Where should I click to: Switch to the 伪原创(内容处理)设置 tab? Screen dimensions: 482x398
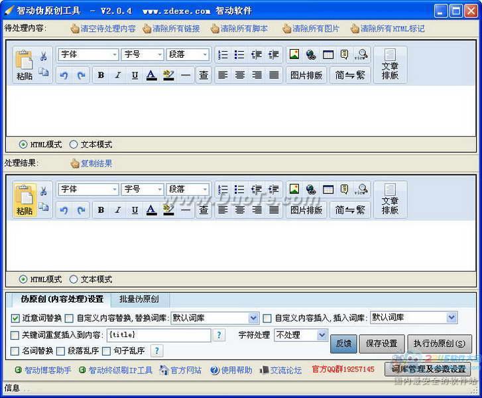62,299
